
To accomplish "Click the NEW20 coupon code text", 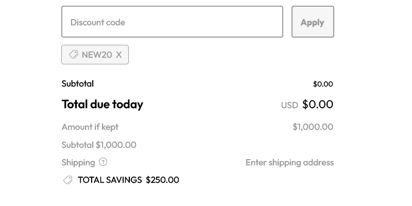I will point(97,55).
